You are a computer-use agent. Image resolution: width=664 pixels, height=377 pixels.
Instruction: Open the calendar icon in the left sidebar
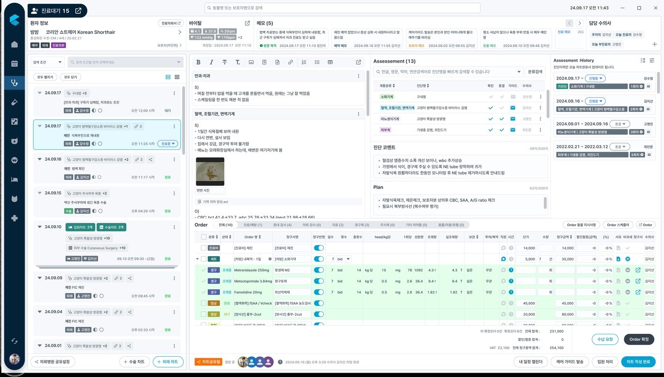pos(14,64)
